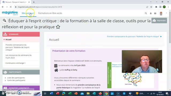Open the Chrome extensions puzzle icon
The height and width of the screenshot is (96, 171).
[156, 7]
